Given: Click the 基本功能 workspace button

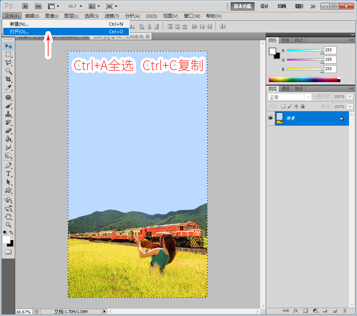Looking at the screenshot, I should click(242, 6).
